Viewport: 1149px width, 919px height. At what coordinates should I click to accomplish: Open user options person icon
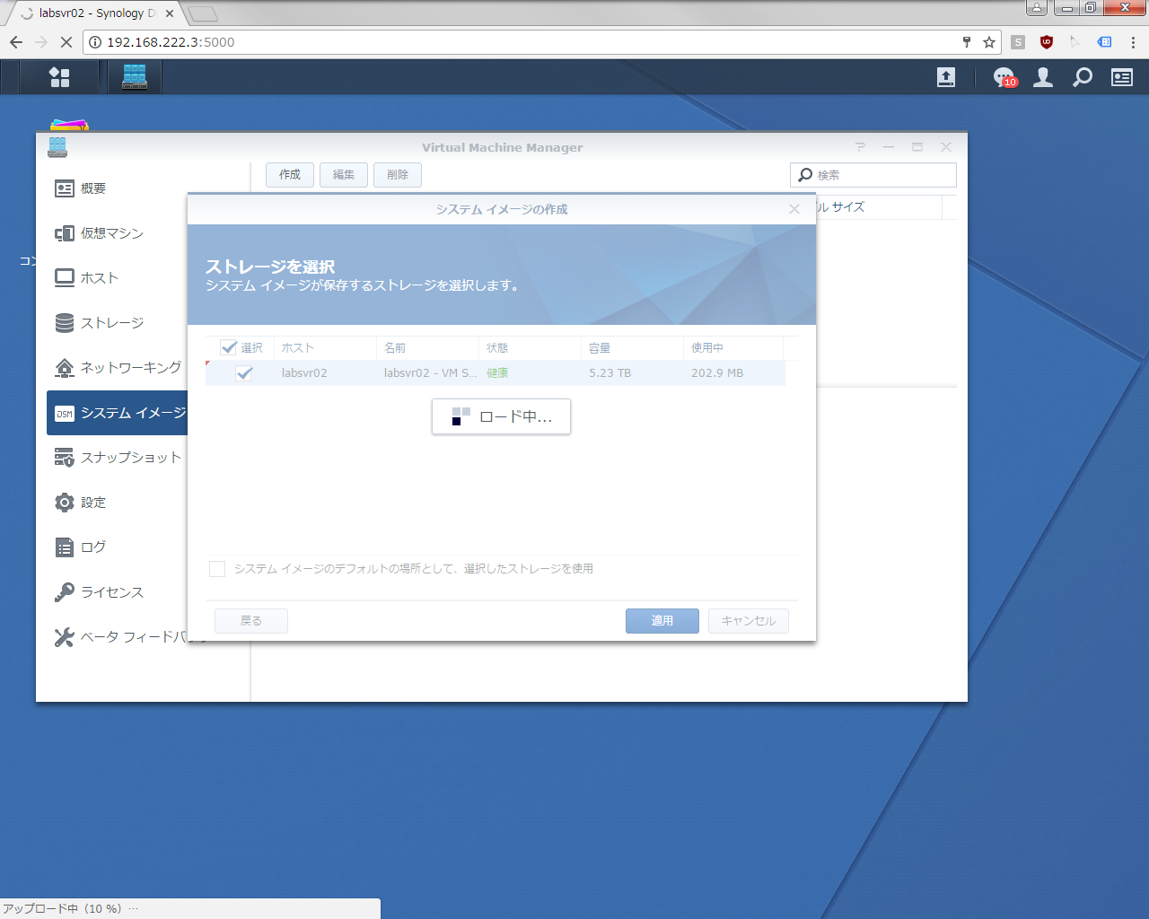(x=1043, y=77)
